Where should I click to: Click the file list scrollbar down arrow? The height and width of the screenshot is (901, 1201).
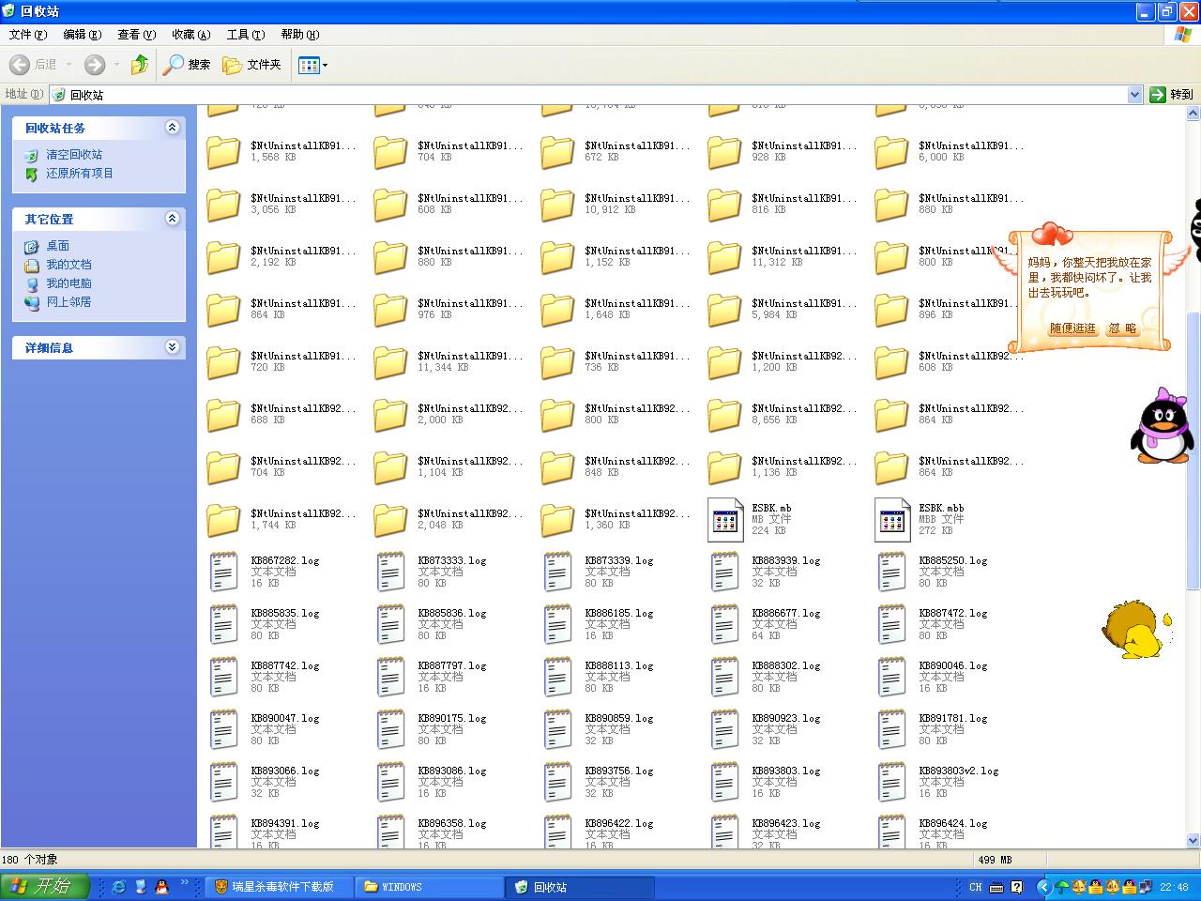click(x=1193, y=841)
